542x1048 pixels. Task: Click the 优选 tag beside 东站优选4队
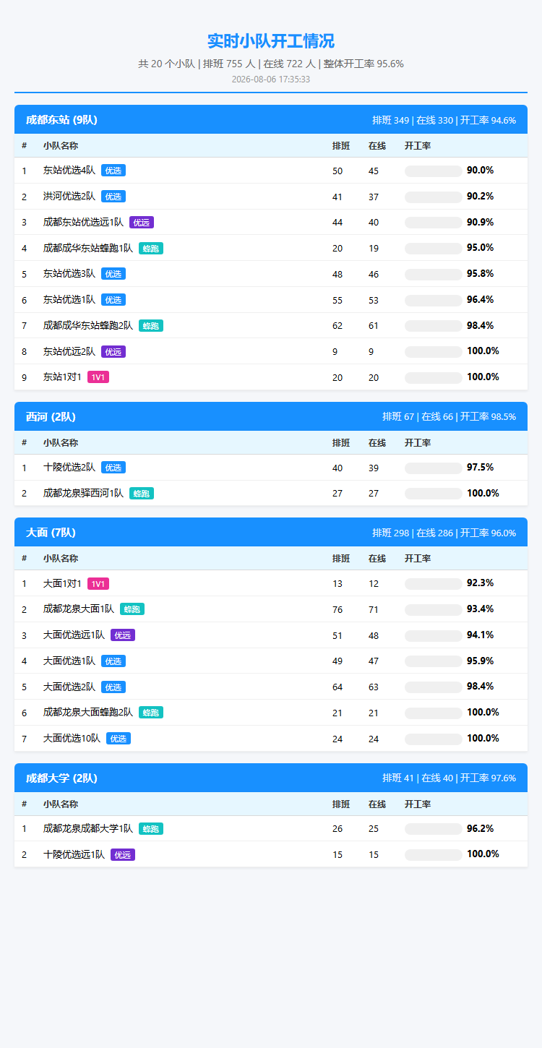pyautogui.click(x=113, y=171)
